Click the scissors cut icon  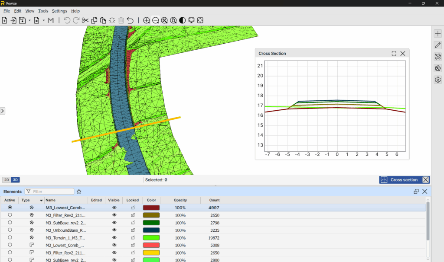(x=85, y=20)
